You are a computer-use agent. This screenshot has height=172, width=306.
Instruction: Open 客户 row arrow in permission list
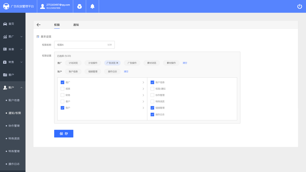143,101
